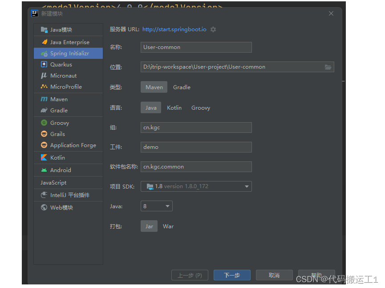Click the Java Enterprise flame icon
This screenshot has width=385, height=288.
pyautogui.click(x=45, y=42)
